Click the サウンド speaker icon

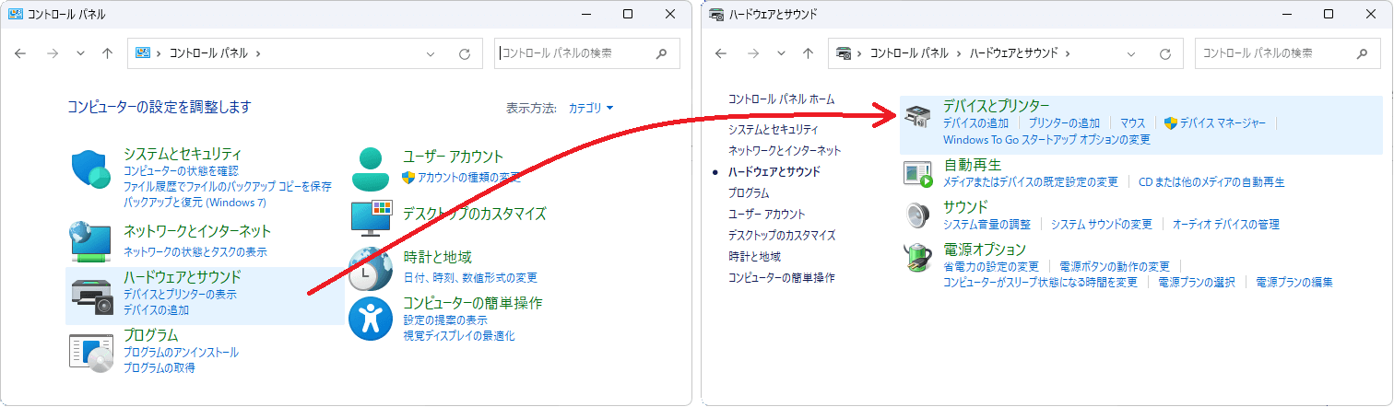tap(917, 215)
